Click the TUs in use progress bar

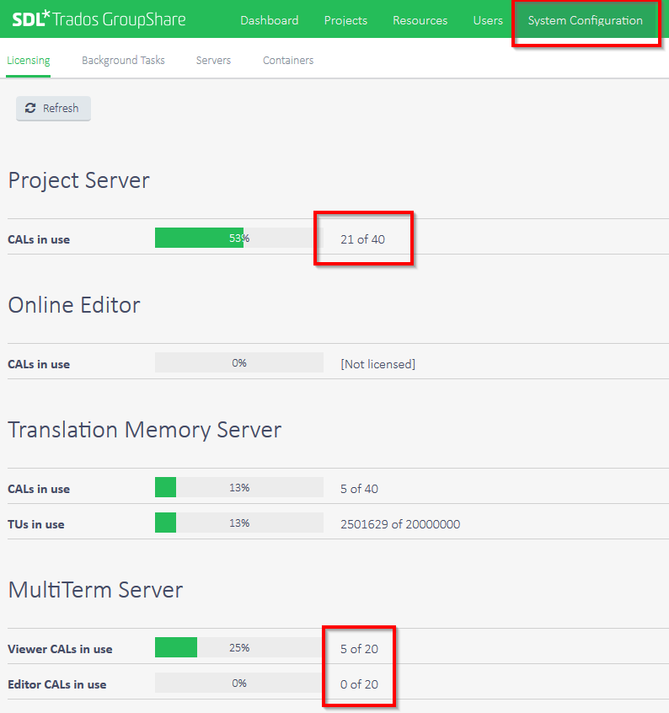point(238,523)
